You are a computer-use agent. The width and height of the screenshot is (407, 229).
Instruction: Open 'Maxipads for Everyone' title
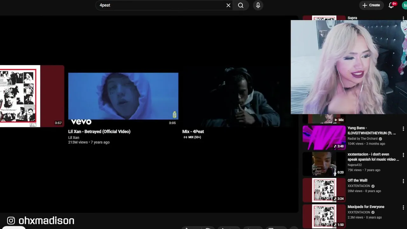pyautogui.click(x=366, y=207)
